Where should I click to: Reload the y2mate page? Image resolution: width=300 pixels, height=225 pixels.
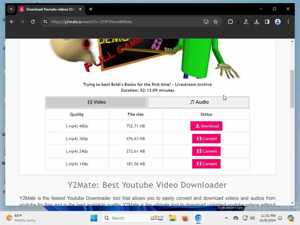tap(33, 22)
